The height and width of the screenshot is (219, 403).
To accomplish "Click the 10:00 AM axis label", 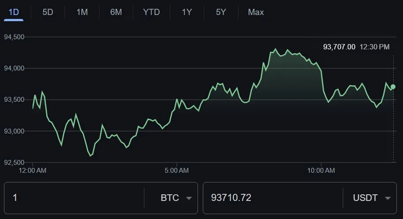I will point(321,170).
